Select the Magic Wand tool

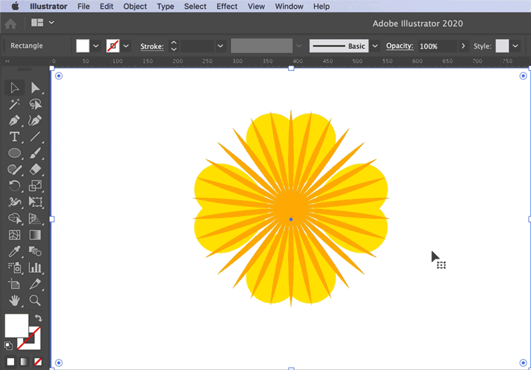point(14,104)
